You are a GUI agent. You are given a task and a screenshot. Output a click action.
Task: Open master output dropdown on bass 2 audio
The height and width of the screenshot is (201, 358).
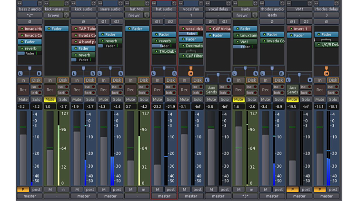30,196
